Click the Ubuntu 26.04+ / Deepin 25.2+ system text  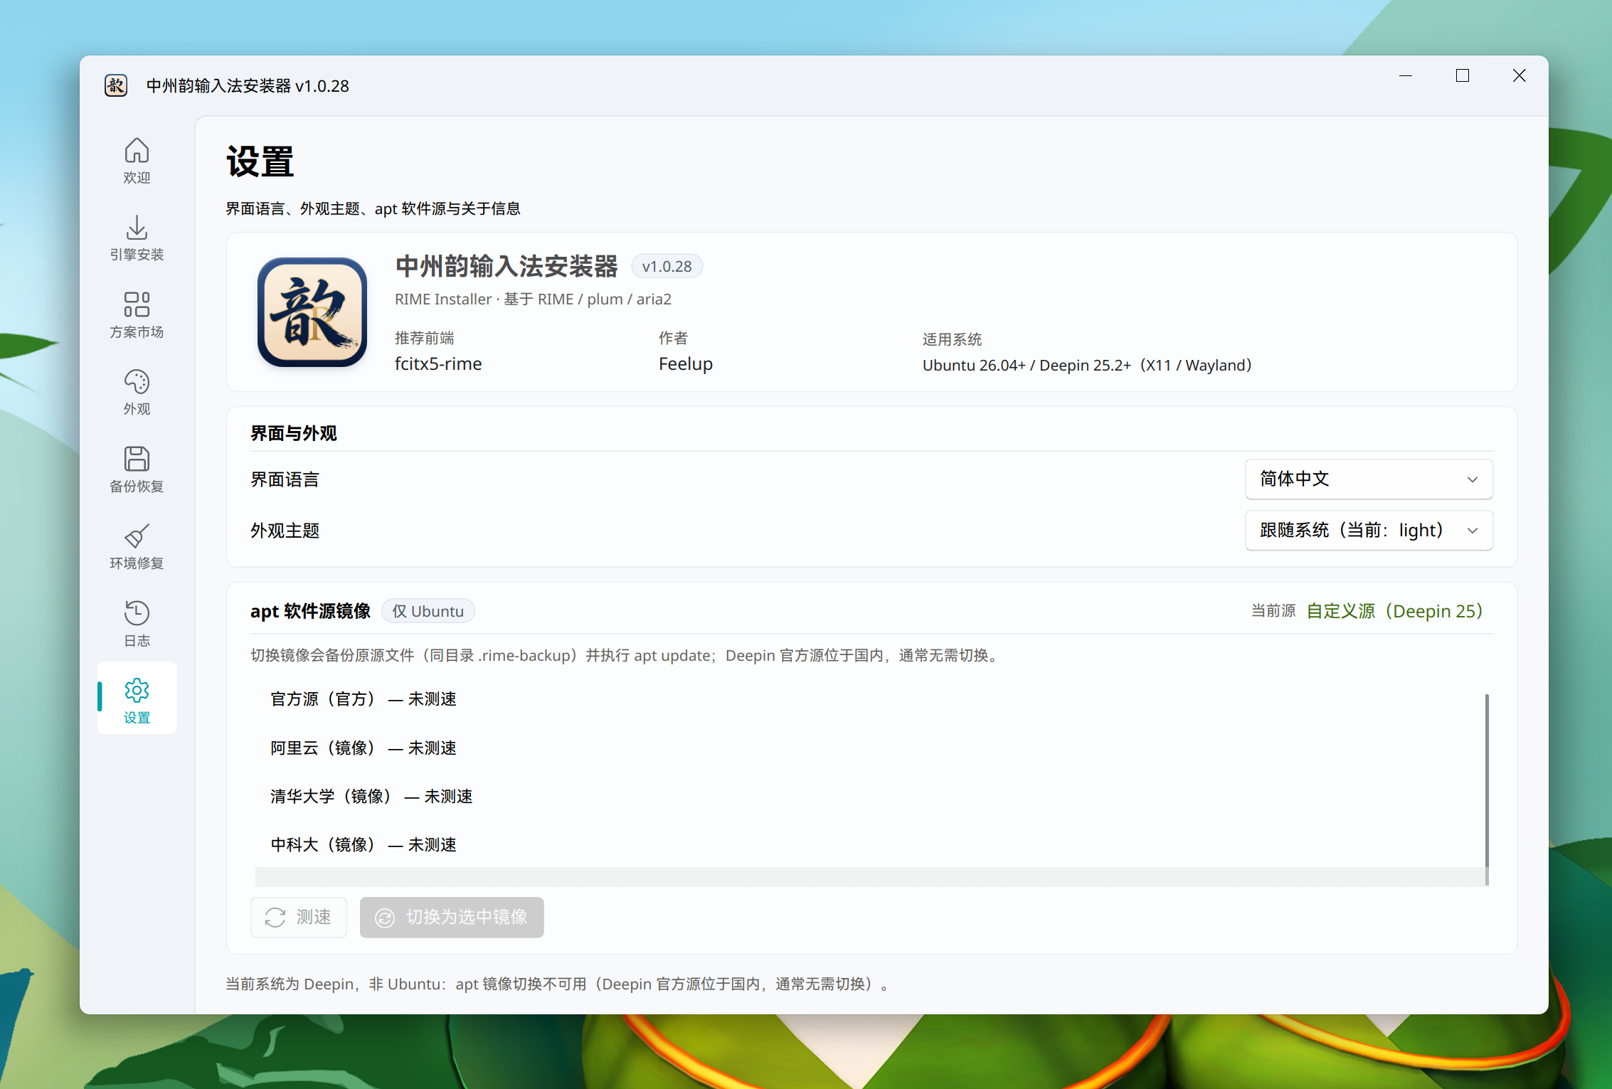tap(1087, 365)
